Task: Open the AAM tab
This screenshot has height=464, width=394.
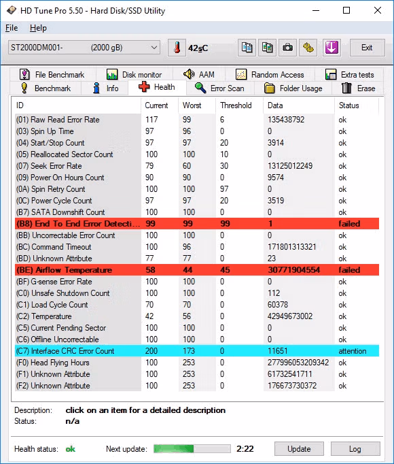Action: pyautogui.click(x=199, y=75)
